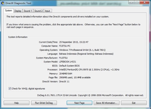Image resolution: width=151 pixels, height=109 pixels.
Task: Click the model value LIFEBOOK LH531
Action: 67,62
